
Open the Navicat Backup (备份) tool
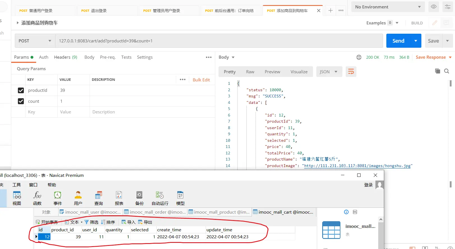tap(139, 198)
